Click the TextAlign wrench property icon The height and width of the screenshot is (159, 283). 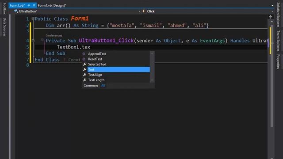[x=84, y=75]
